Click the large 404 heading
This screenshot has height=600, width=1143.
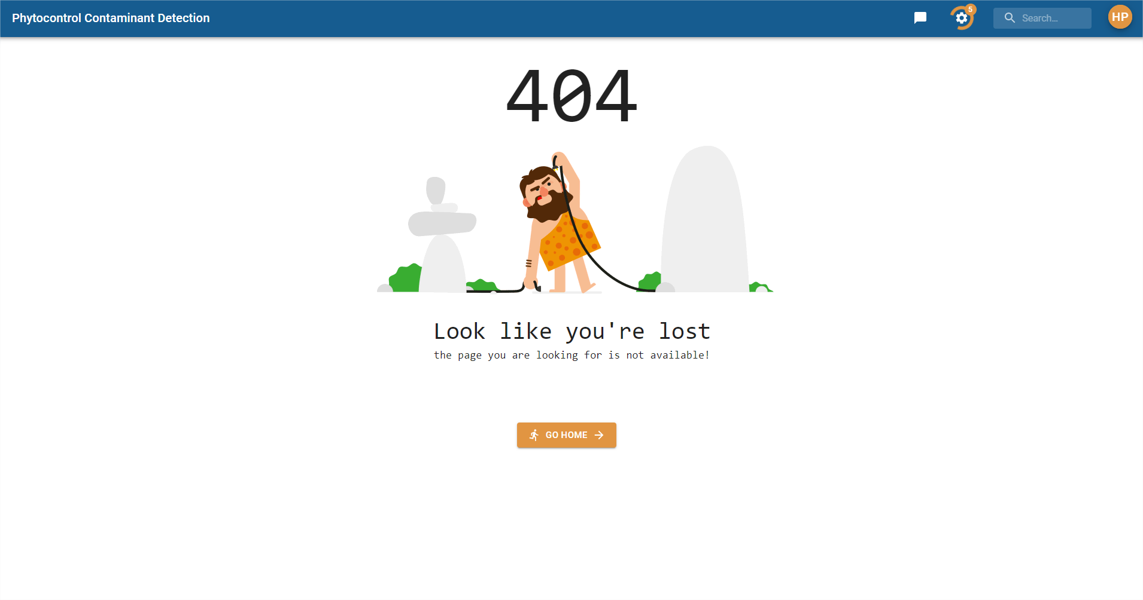click(571, 96)
